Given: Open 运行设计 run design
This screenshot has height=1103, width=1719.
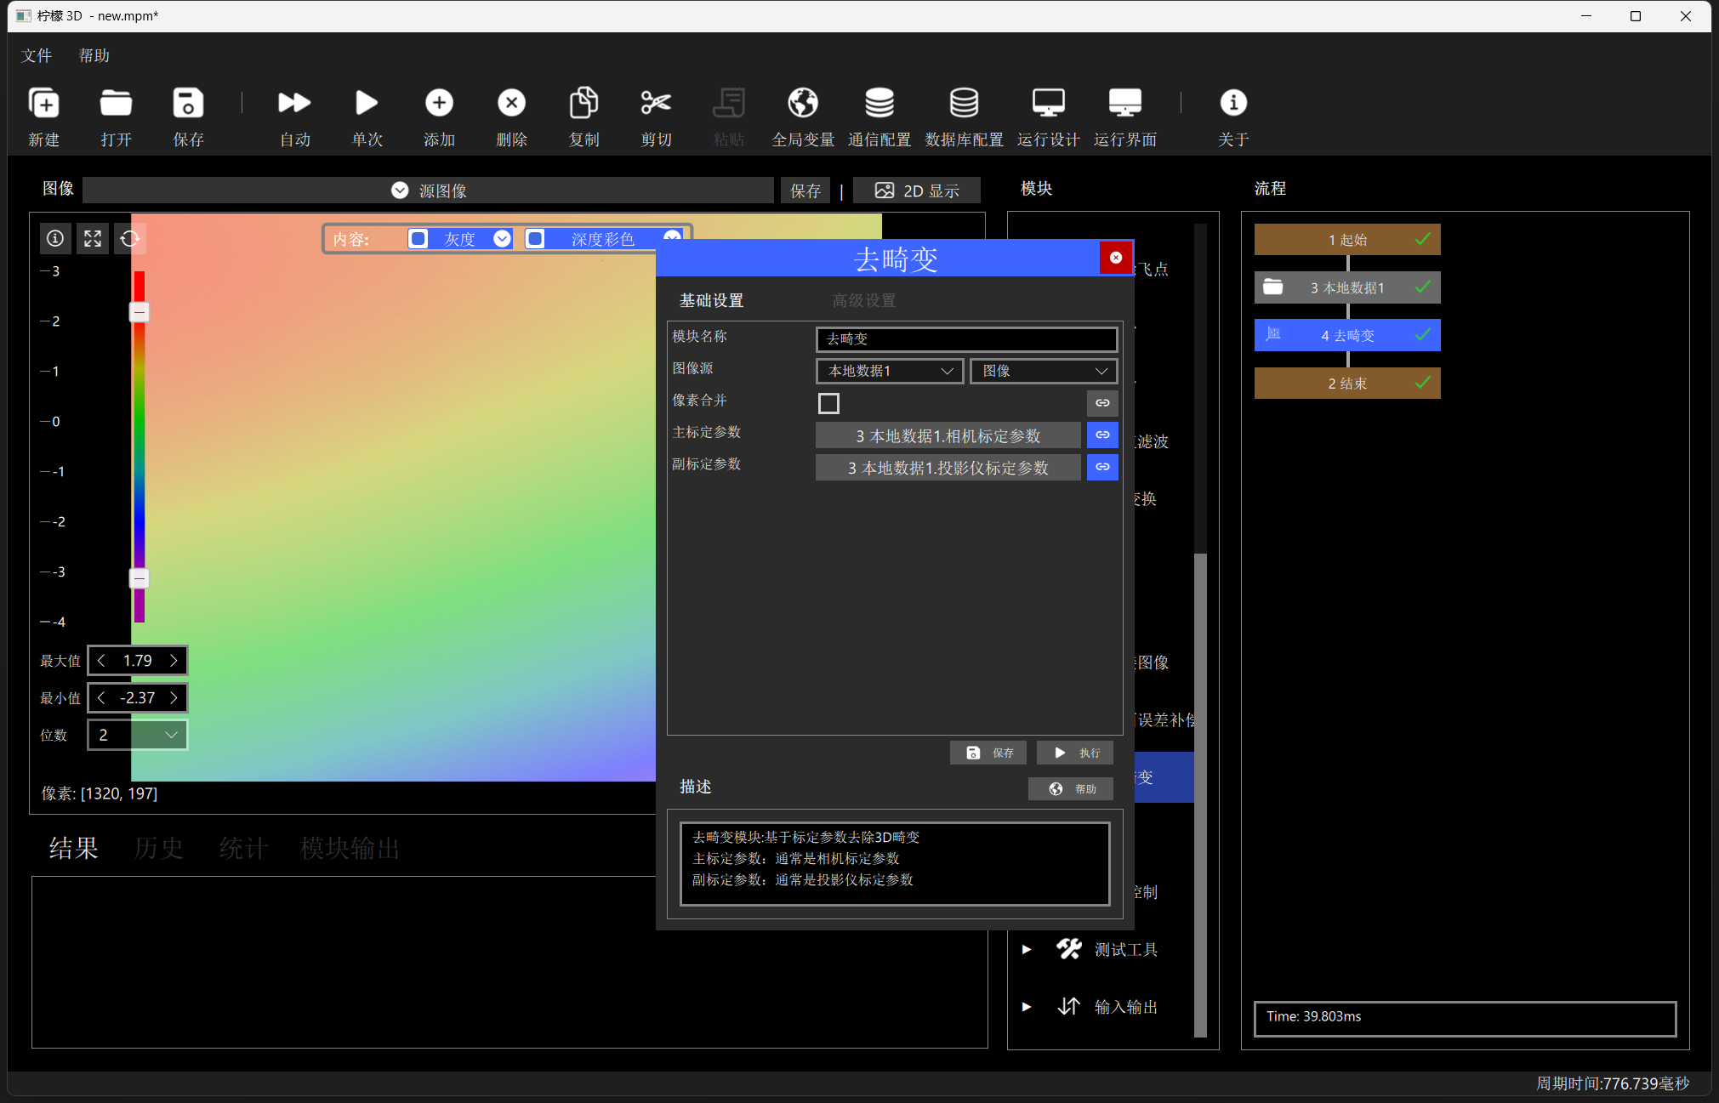Looking at the screenshot, I should click(x=1049, y=104).
